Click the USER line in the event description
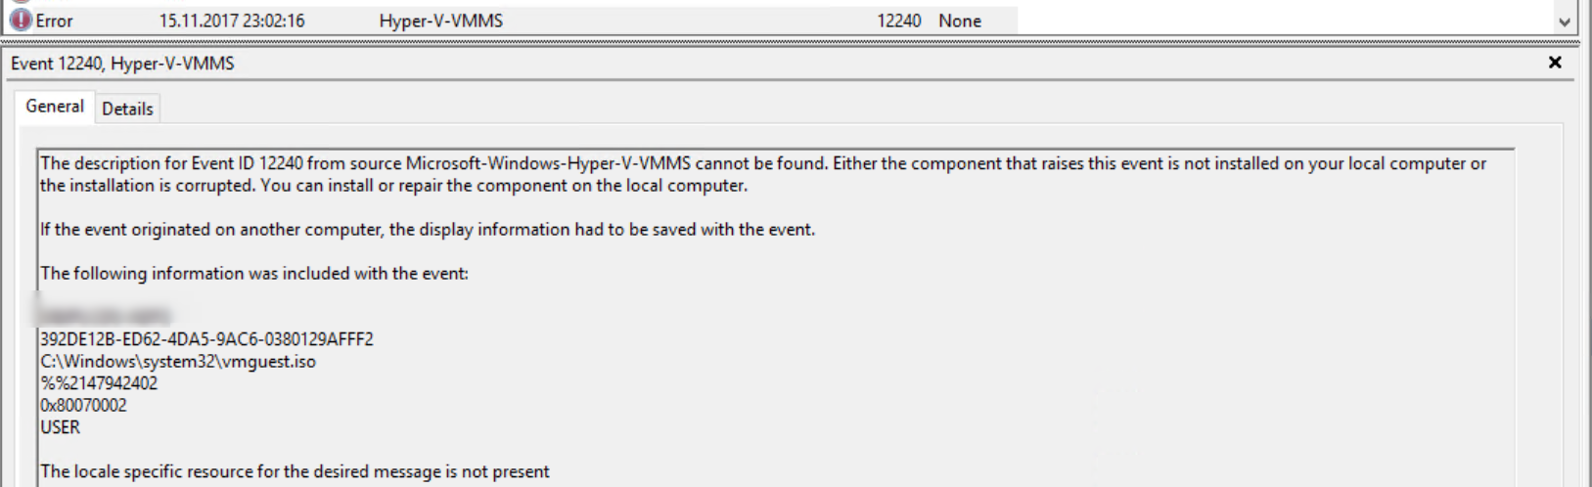 click(x=61, y=427)
